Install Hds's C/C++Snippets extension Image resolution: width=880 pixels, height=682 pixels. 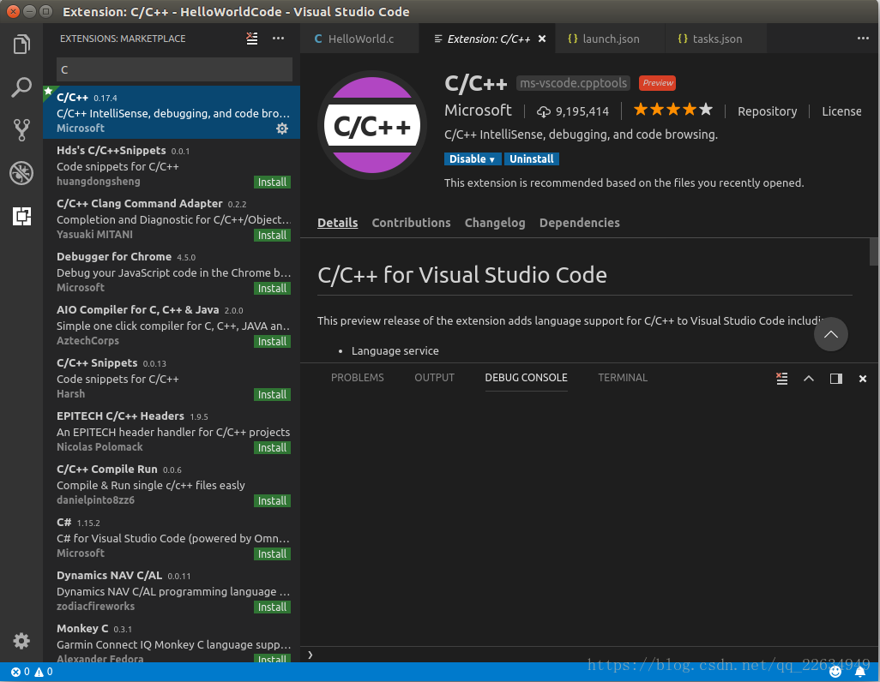(272, 182)
